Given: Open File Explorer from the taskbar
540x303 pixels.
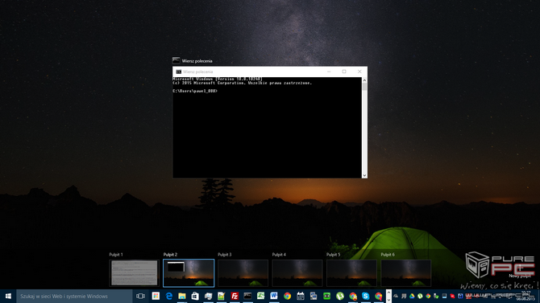Looking at the screenshot, I should [182, 296].
